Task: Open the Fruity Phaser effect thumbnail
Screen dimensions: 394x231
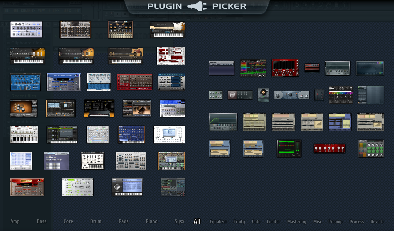Action: (x=292, y=95)
